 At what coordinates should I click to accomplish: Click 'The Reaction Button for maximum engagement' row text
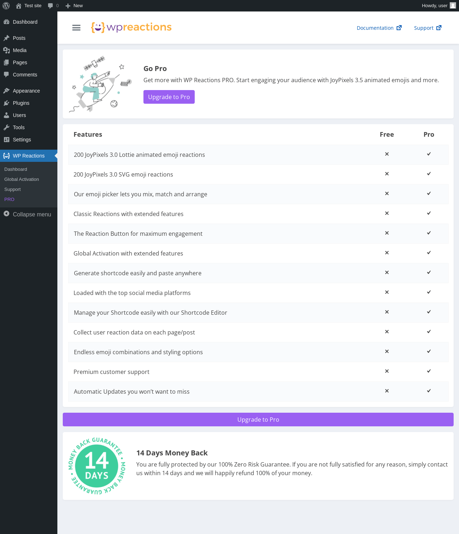[x=138, y=234]
